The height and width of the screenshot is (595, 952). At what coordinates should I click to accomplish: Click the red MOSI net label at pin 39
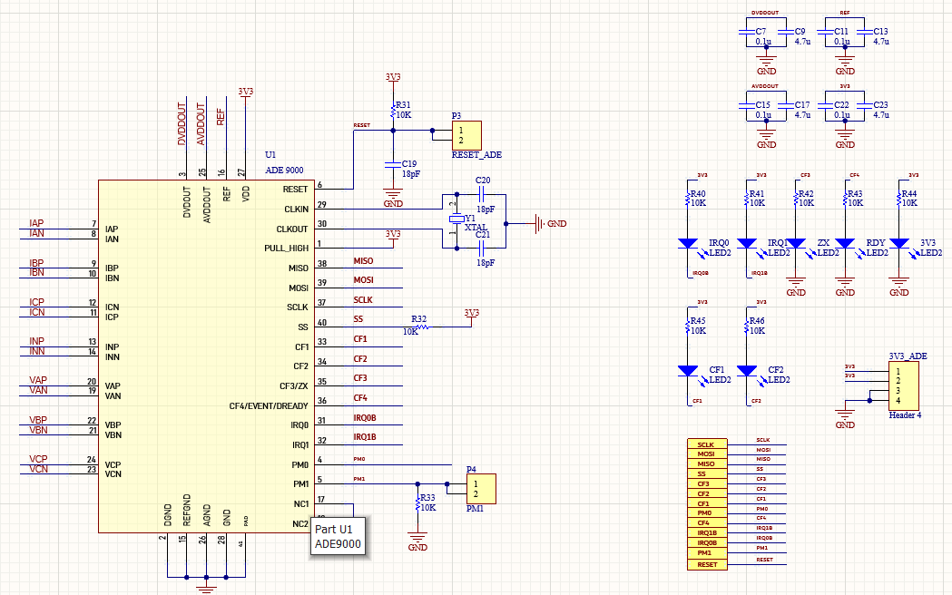363,280
